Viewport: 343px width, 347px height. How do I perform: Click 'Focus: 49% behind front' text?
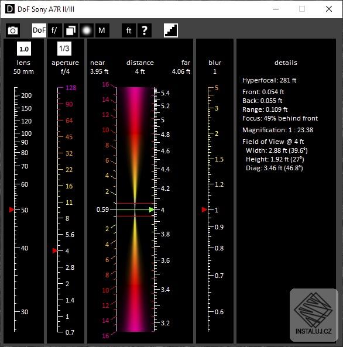[280, 118]
